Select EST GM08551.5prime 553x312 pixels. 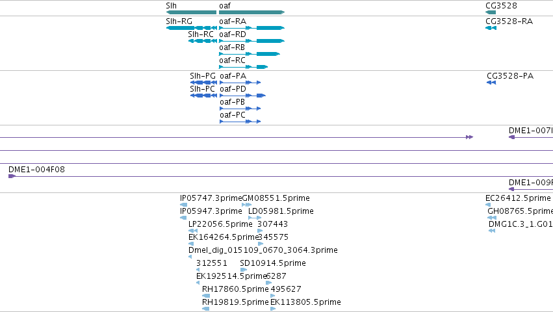point(247,205)
